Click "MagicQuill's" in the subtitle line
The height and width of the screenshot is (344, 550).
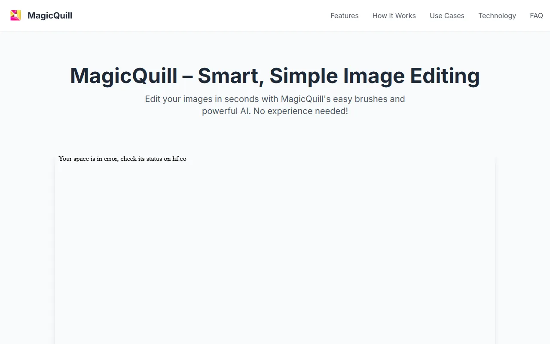pyautogui.click(x=306, y=99)
